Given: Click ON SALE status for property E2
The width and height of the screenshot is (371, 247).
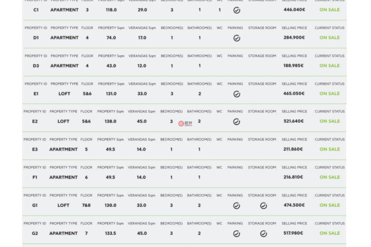Looking at the screenshot, I should click(330, 121).
